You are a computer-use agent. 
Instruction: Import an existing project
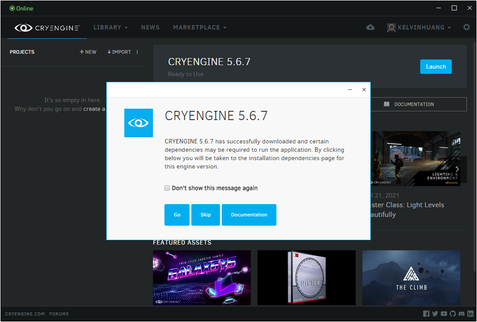pyautogui.click(x=119, y=52)
